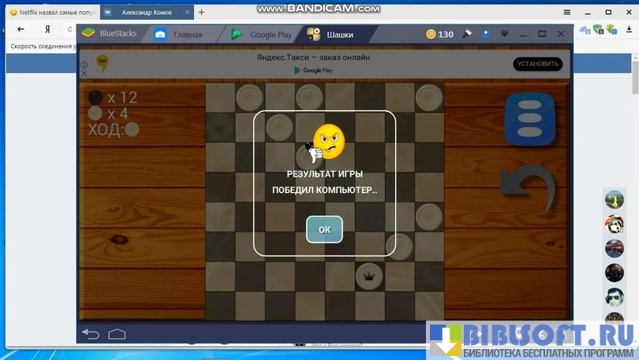Click the black king piece with crown
639x360 pixels.
pyautogui.click(x=369, y=275)
